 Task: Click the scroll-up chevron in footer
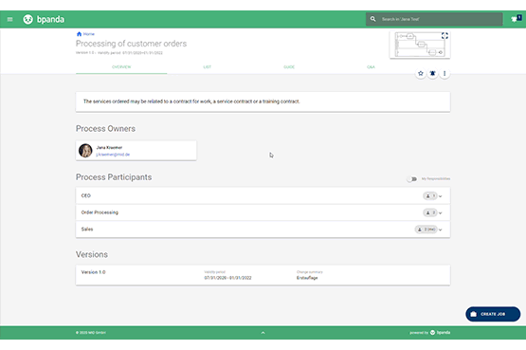263,333
